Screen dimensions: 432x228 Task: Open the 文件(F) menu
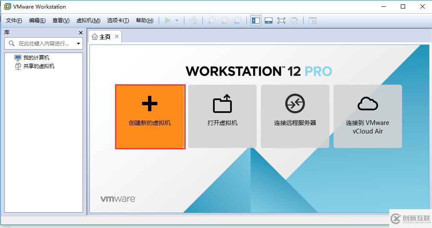[x=14, y=21]
